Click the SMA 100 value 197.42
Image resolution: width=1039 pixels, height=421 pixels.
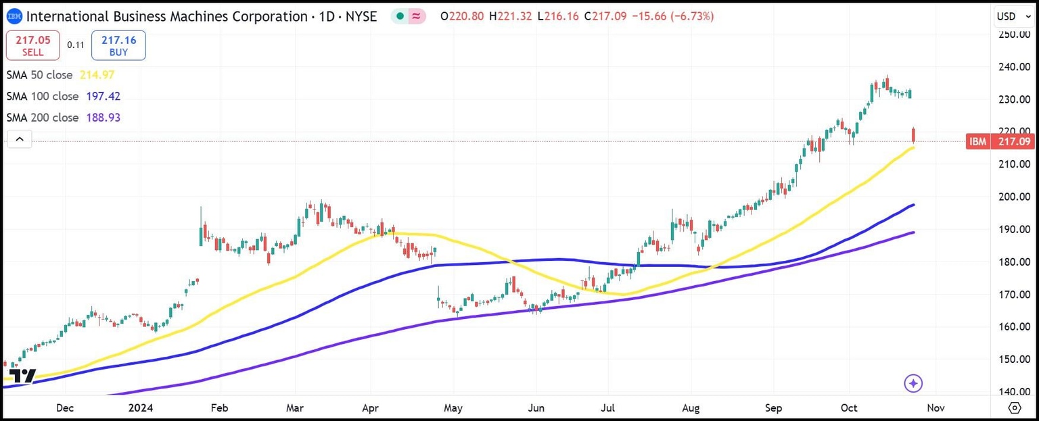(103, 96)
